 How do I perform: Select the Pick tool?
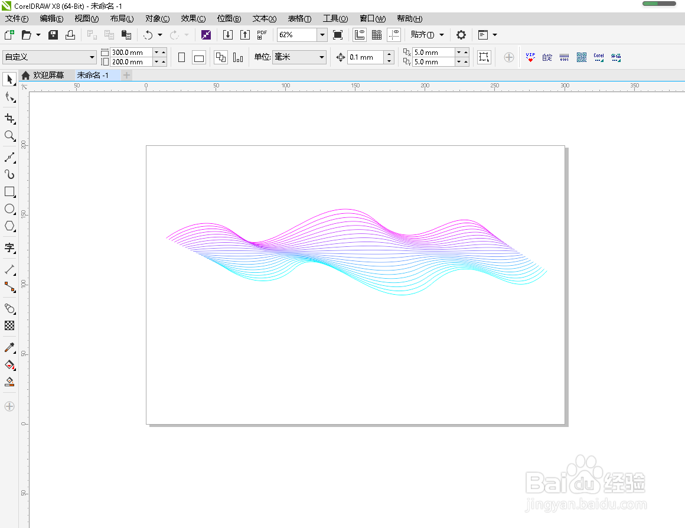tap(9, 80)
